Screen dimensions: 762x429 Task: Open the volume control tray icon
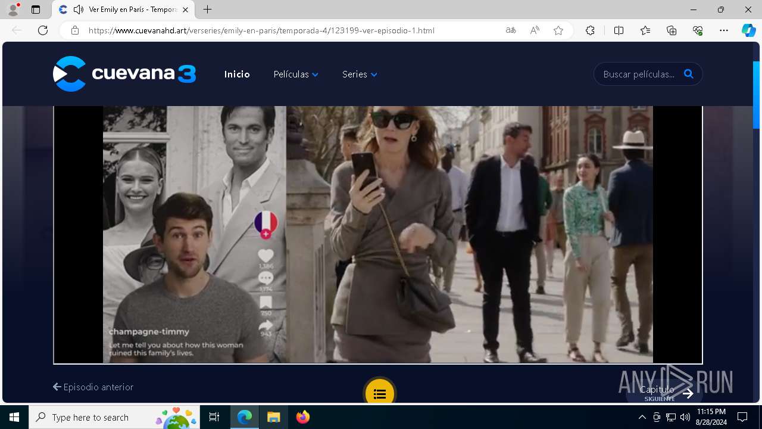click(x=685, y=417)
